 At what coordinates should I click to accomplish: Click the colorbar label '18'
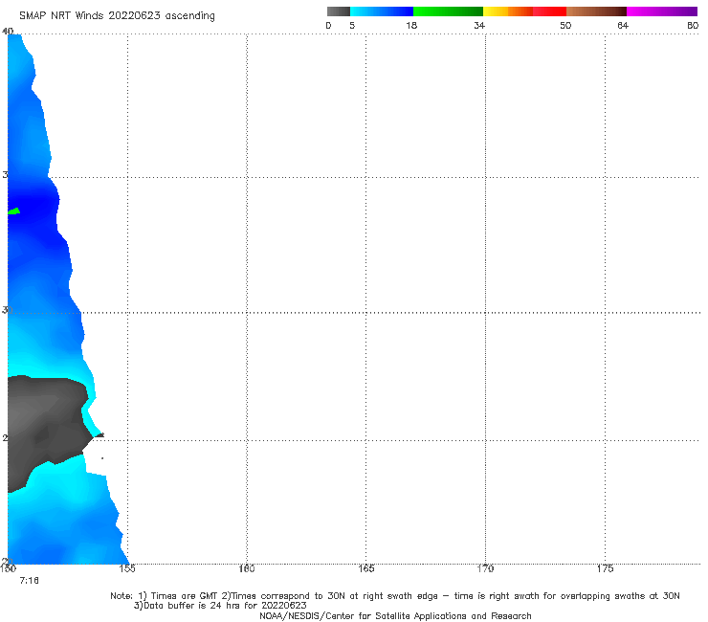[x=411, y=26]
